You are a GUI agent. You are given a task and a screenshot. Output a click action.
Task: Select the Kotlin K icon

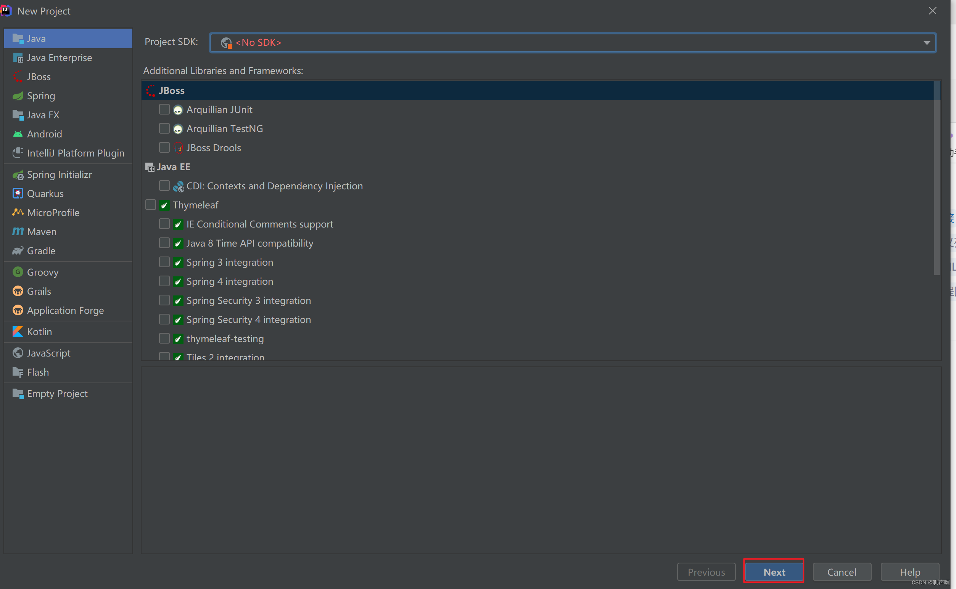click(18, 331)
